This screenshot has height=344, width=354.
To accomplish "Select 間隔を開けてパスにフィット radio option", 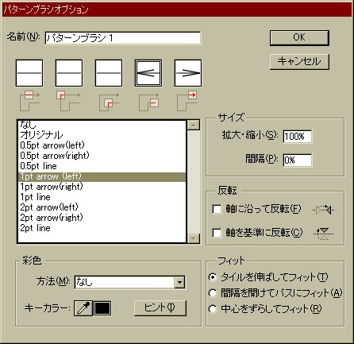I will 213,293.
